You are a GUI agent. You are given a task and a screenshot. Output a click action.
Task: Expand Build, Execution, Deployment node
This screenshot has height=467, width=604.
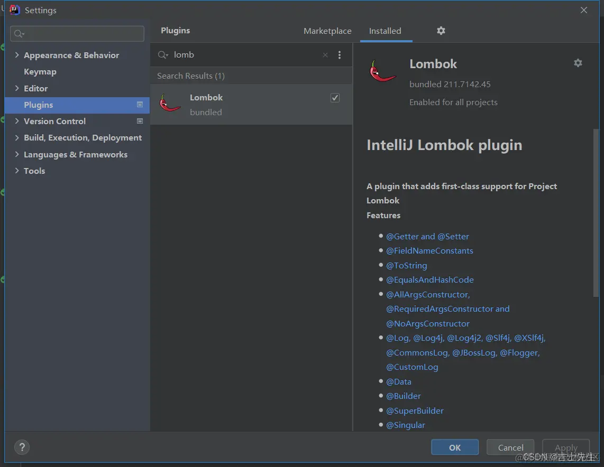pyautogui.click(x=16, y=137)
